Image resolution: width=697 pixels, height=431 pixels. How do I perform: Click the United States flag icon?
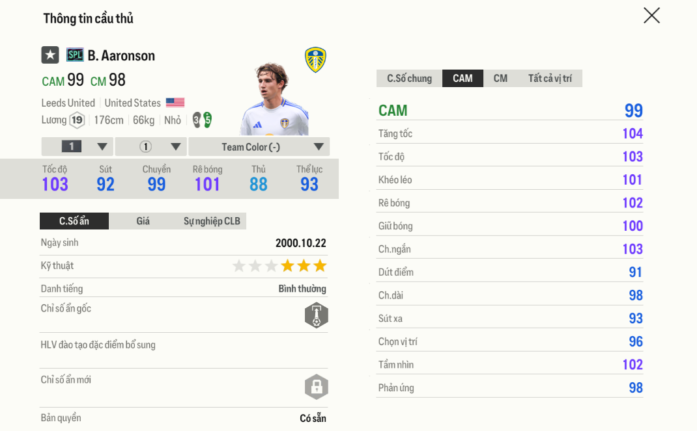coord(175,103)
